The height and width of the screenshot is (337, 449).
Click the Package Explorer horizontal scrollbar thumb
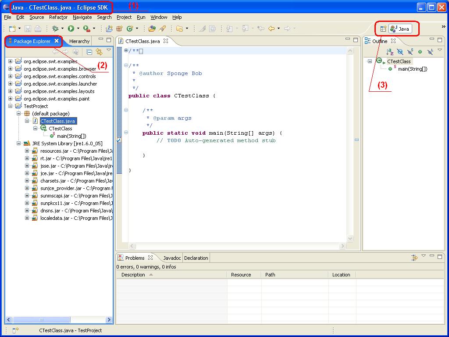(x=42, y=319)
